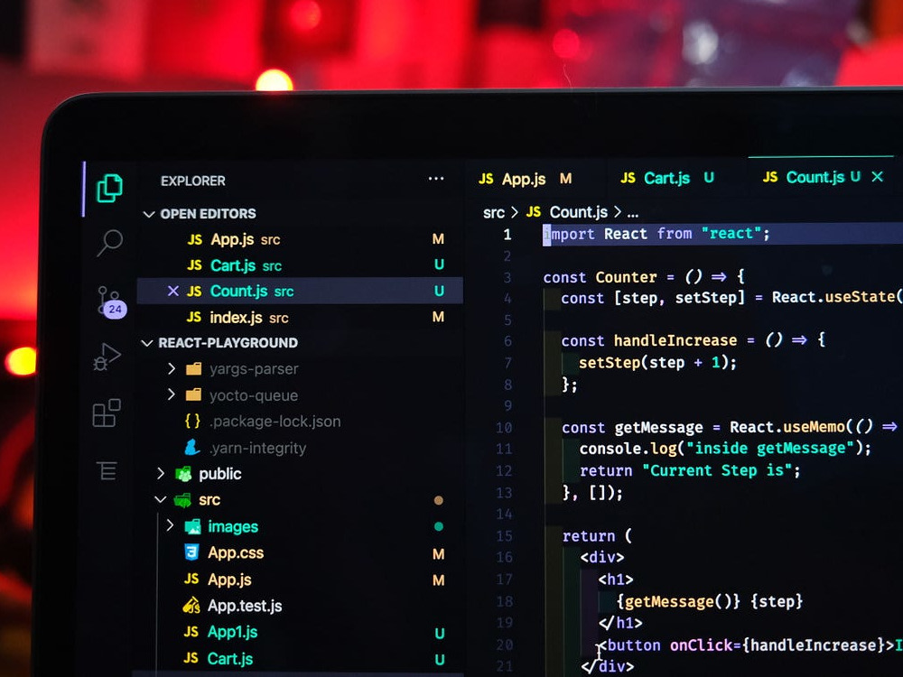Switch to the App.js tab
Viewport: 903px width, 677px height.
[525, 179]
